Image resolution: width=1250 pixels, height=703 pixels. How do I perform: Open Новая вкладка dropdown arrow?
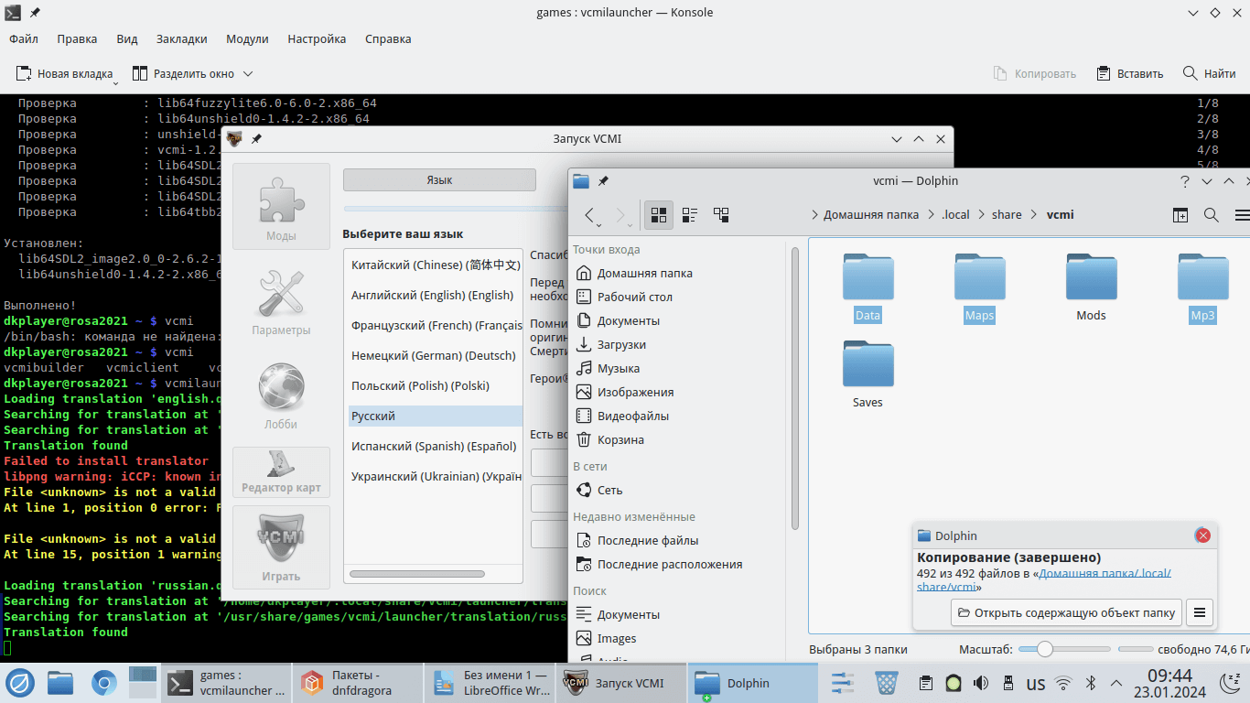(x=116, y=82)
